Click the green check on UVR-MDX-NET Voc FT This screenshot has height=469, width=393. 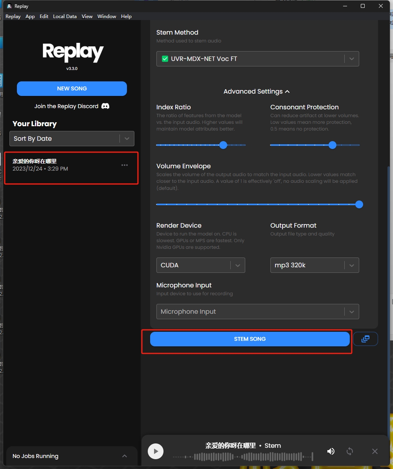[x=165, y=59]
